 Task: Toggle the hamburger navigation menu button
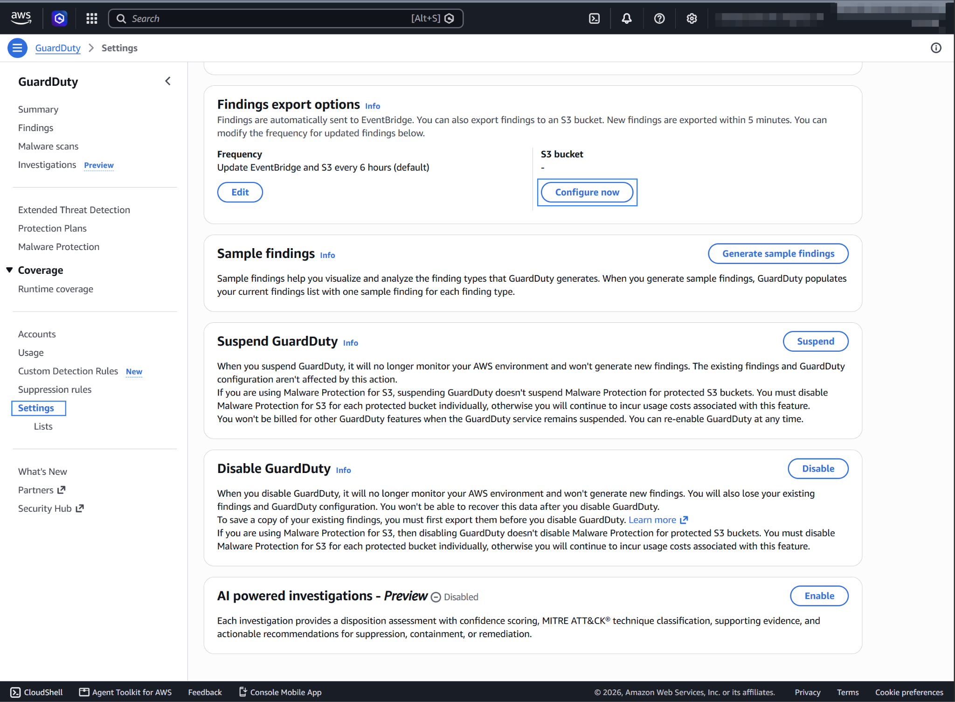pos(17,48)
